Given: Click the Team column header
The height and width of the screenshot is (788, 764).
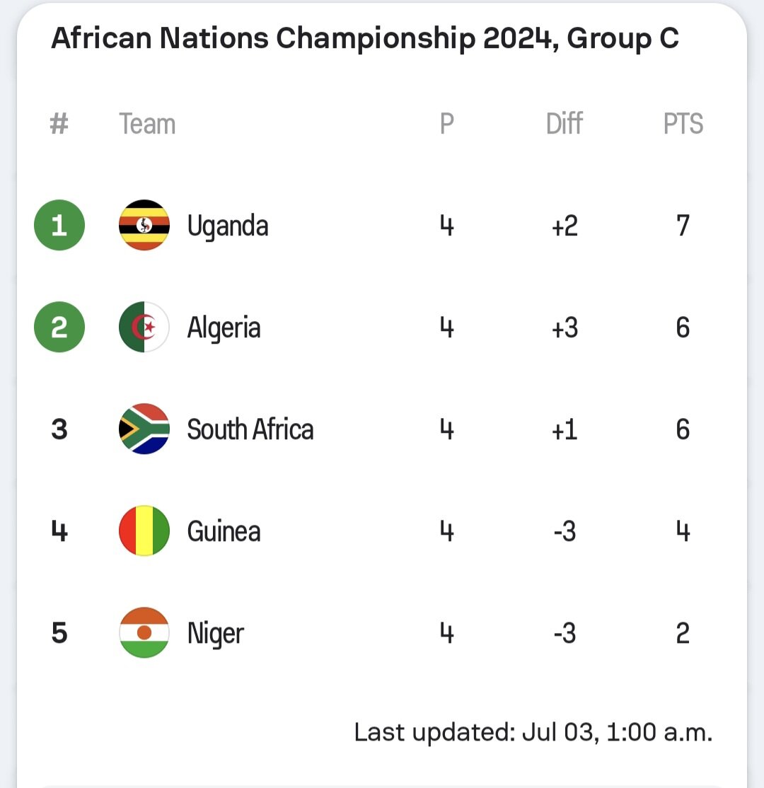Looking at the screenshot, I should click(147, 124).
